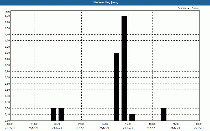The height and width of the screenshot is (131, 210).
Task: Select the 0,20 y-axis value
Action: coord(7,108)
